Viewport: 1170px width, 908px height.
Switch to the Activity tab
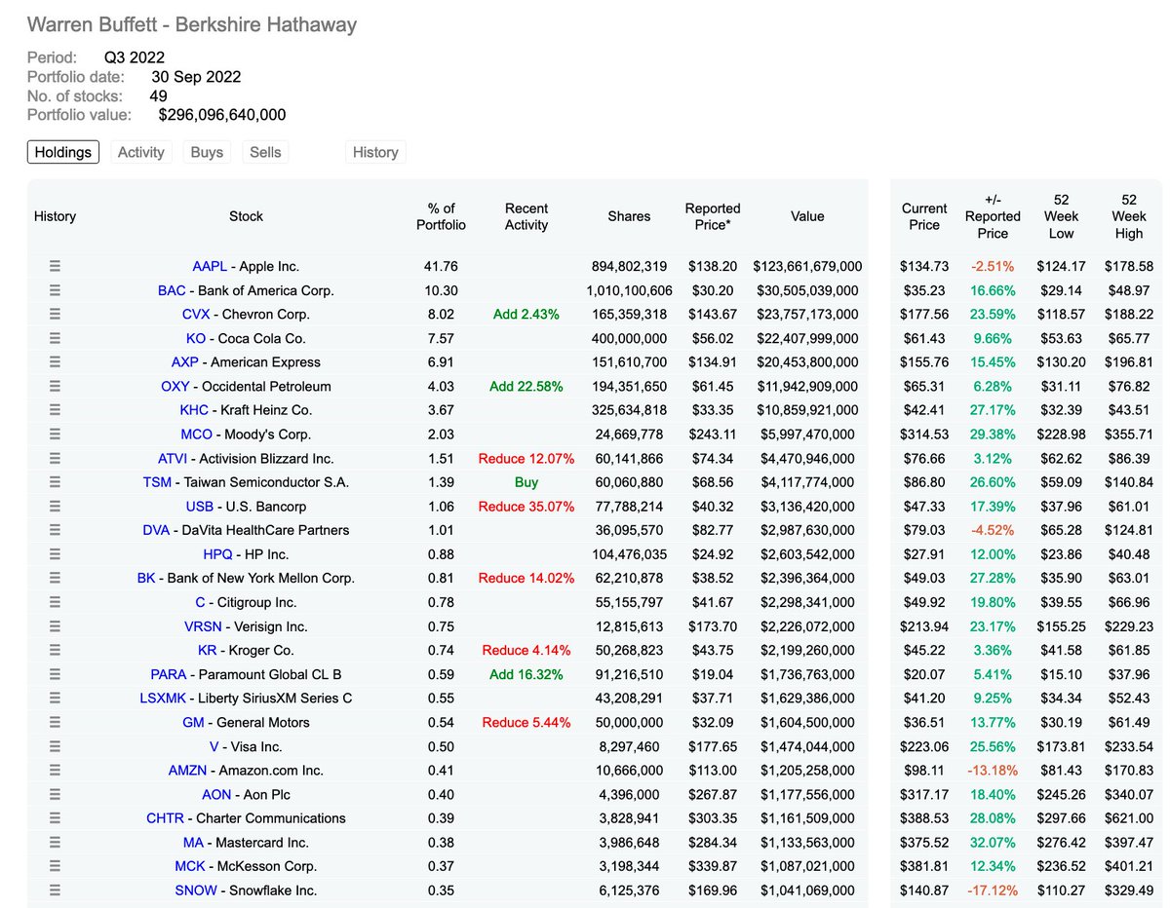[141, 152]
